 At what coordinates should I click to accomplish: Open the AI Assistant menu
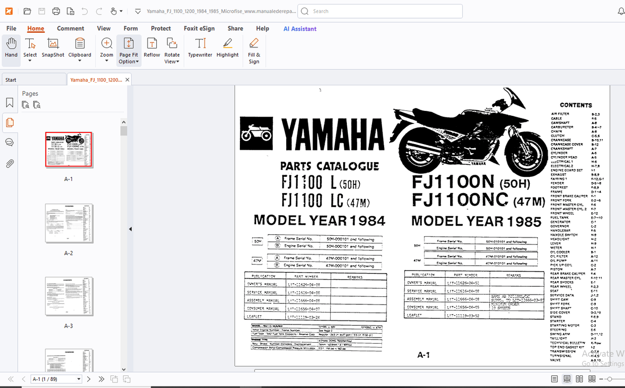[299, 29]
